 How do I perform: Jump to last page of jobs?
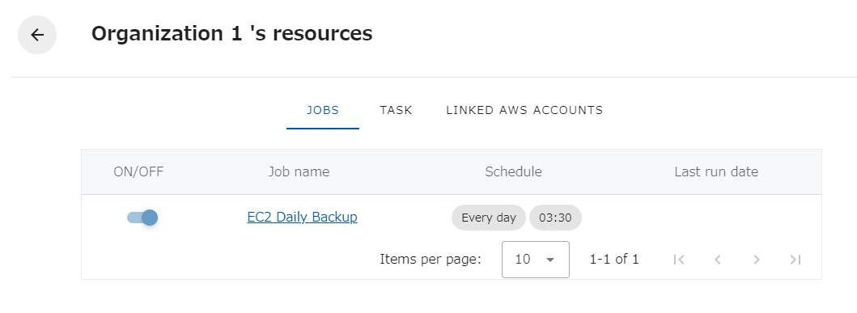pyautogui.click(x=795, y=260)
